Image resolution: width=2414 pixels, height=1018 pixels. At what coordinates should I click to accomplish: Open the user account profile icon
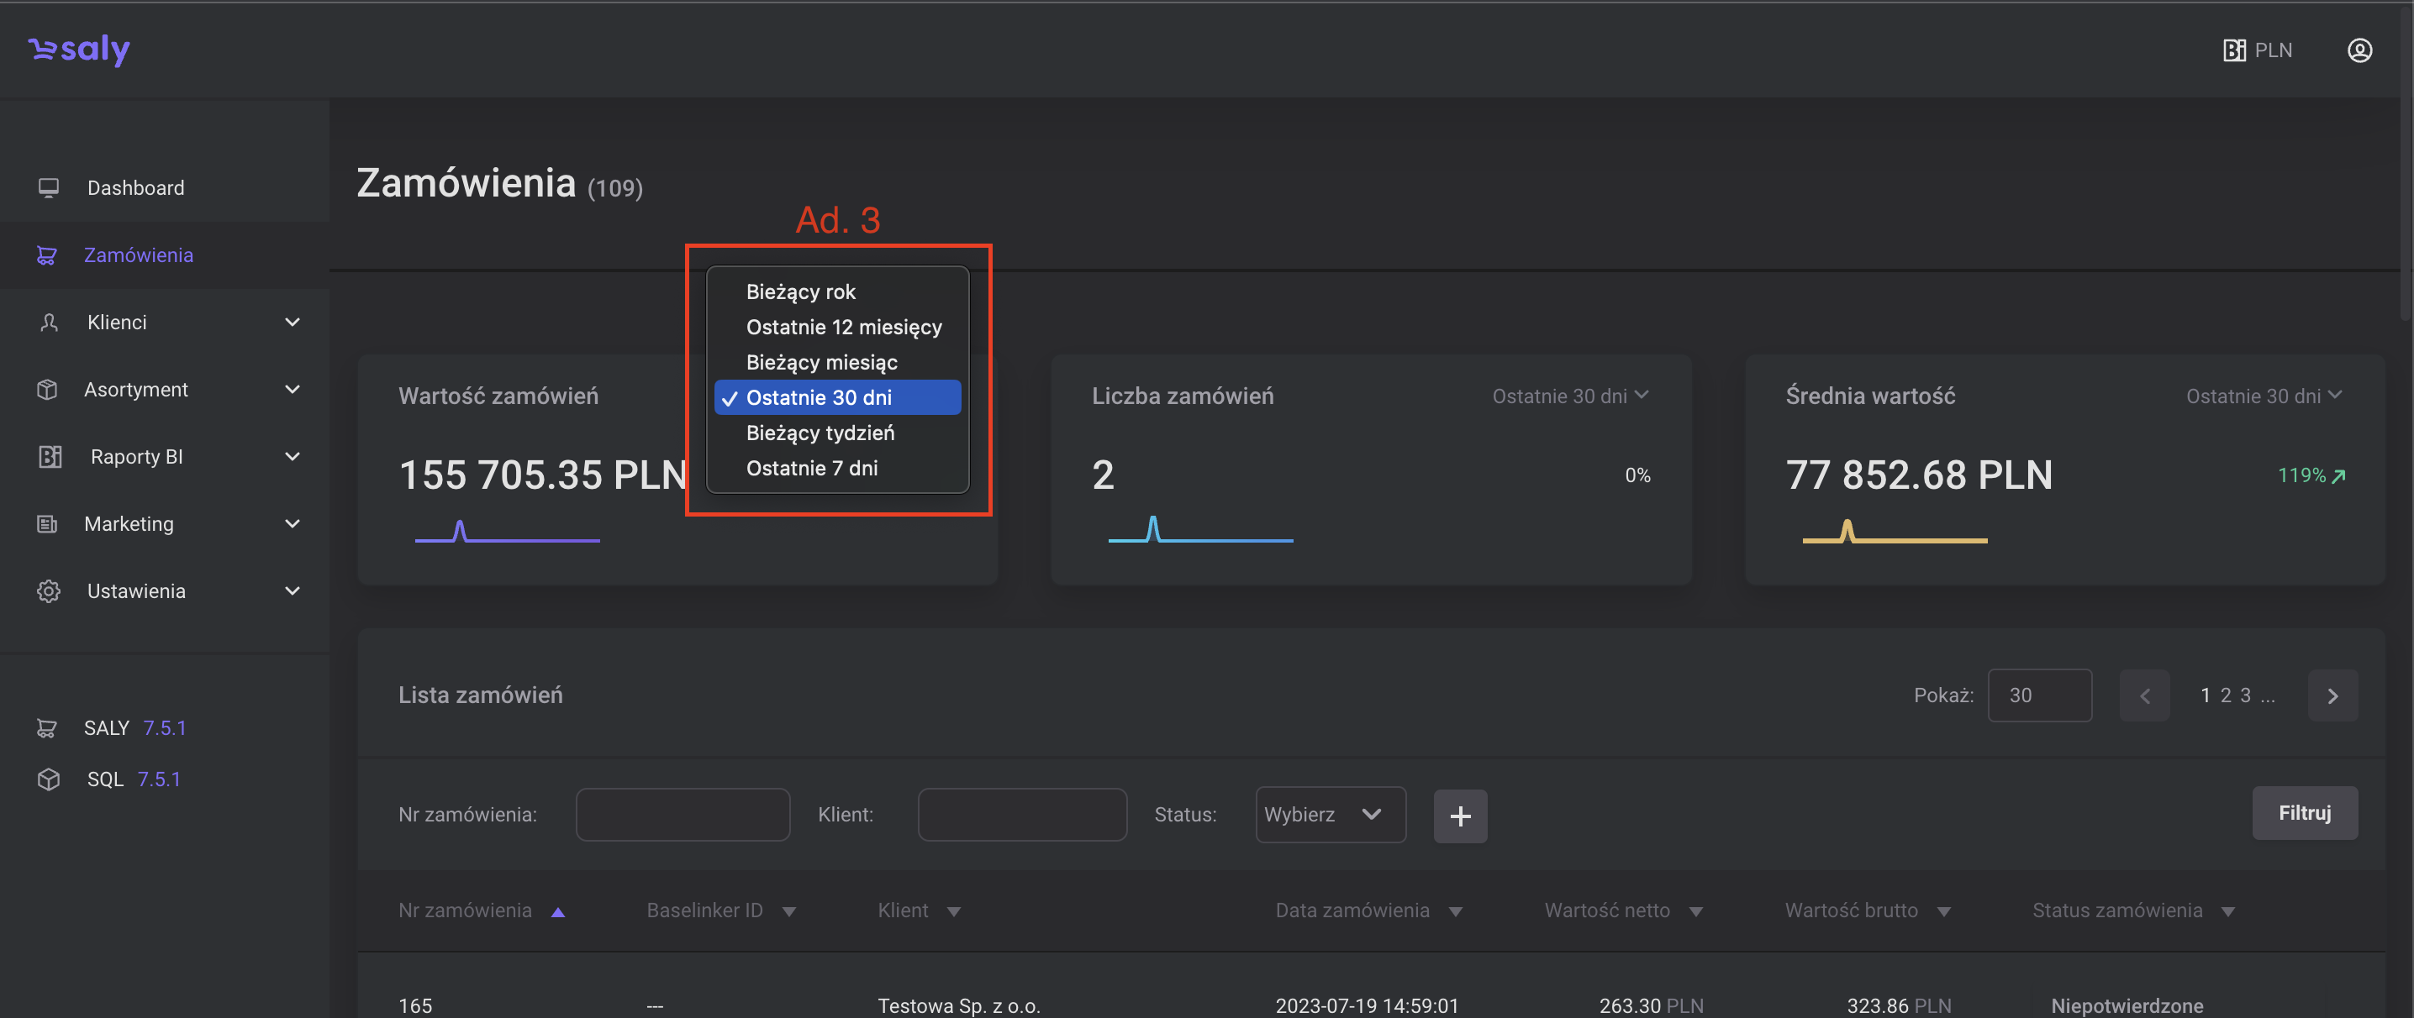(2359, 50)
